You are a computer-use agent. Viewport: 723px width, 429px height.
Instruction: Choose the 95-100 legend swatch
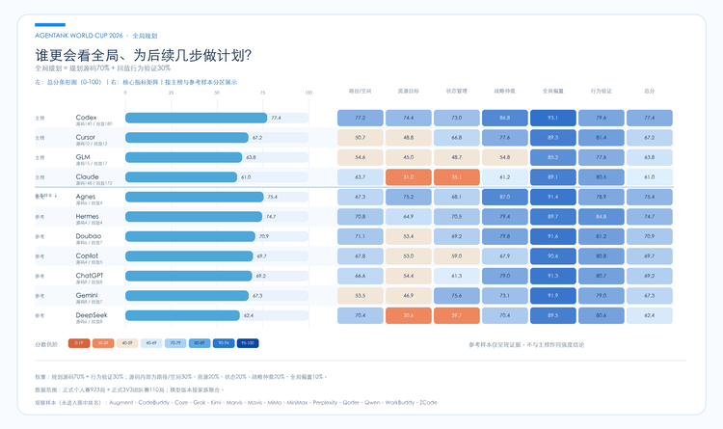tap(248, 343)
